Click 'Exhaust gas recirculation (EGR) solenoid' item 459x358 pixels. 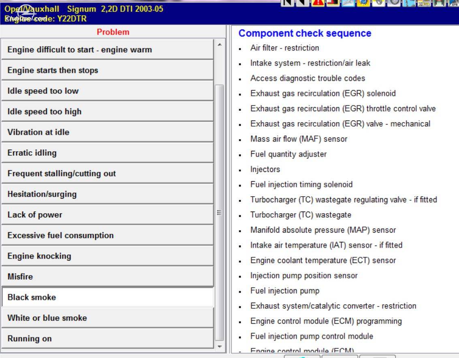[323, 93]
